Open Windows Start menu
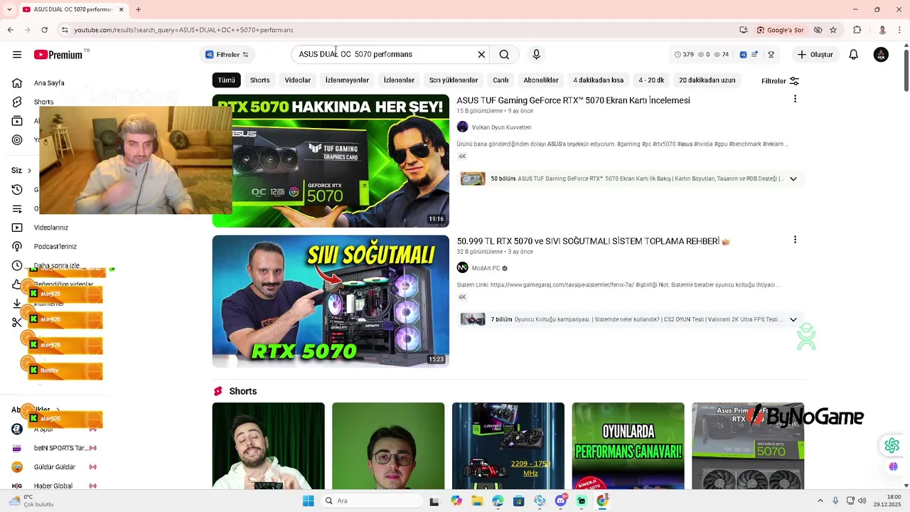This screenshot has height=512, width=910. click(x=308, y=501)
